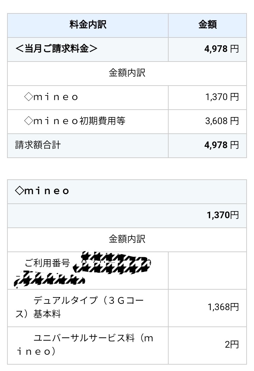Screen dimensions: 254x371
Task: Click 4,978 円 beside 当月ご請求料金
Action: 221,49
